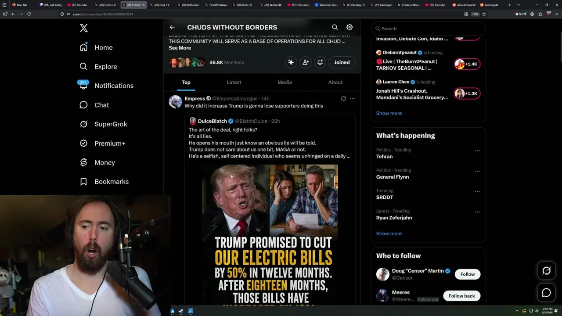Open Bookmarks in the left sidebar
Screen dimensions: 562x316
pos(104,182)
